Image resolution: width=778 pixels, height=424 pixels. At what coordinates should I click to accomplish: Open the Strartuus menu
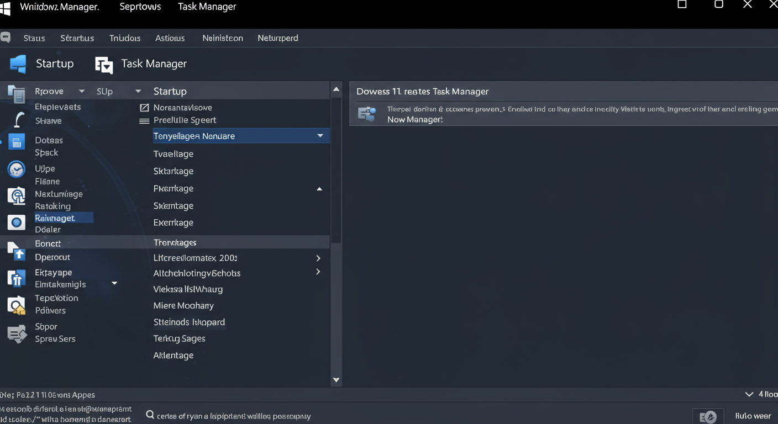pos(77,38)
